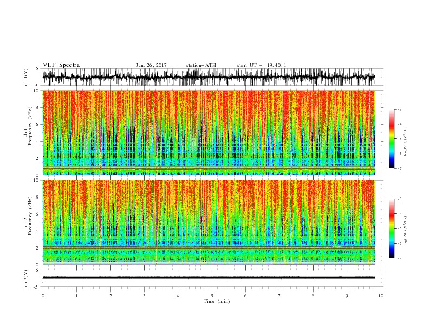Click the "-3" label on ch.1 color bar

pos(400,109)
